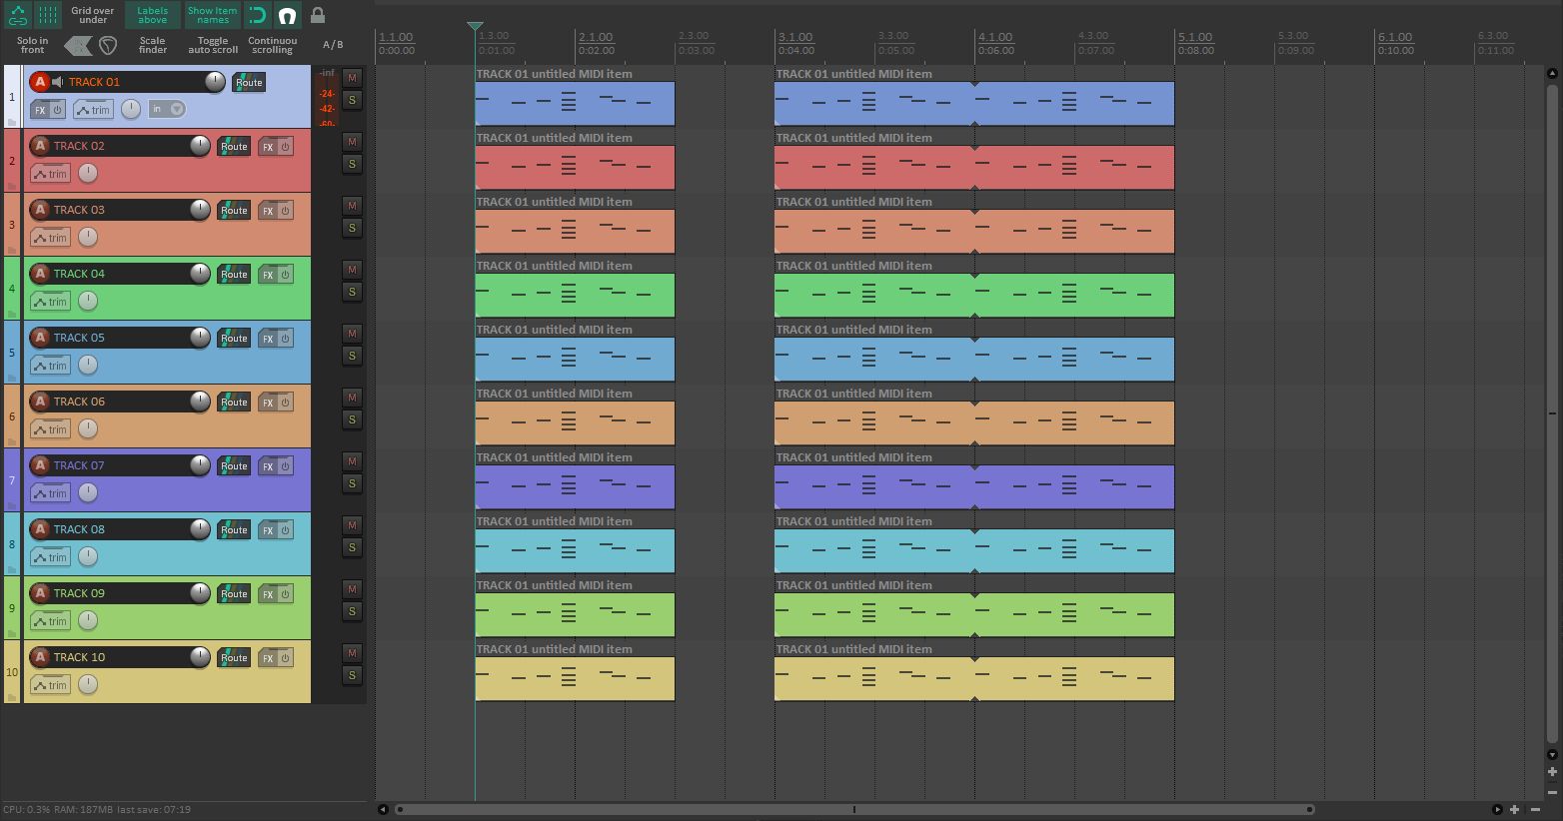The height and width of the screenshot is (821, 1563).
Task: Click folder icon on track 1 number
Action: click(x=12, y=122)
